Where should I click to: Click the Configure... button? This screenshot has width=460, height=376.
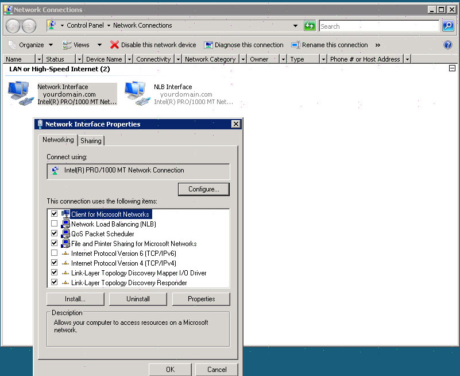pyautogui.click(x=204, y=189)
